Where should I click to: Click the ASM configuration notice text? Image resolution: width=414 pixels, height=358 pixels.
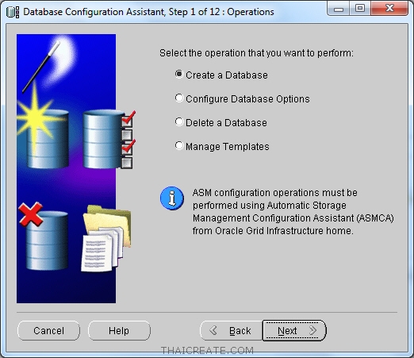tap(293, 212)
